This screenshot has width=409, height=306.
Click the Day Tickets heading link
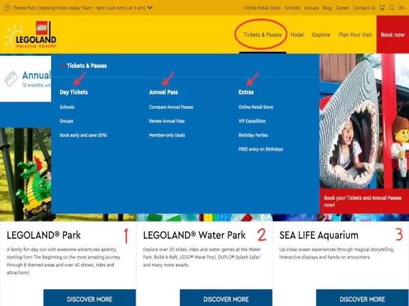click(x=74, y=92)
